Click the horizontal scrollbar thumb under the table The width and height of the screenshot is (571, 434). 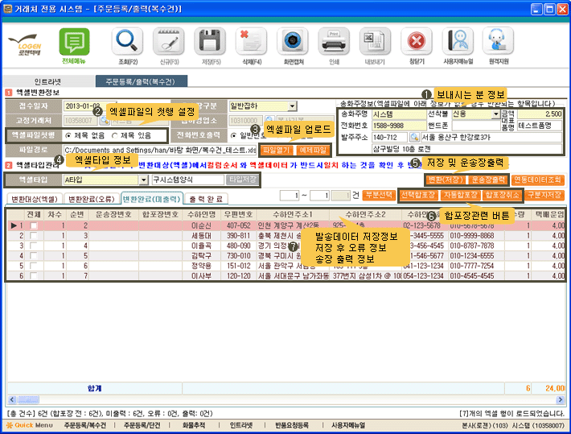(28, 399)
